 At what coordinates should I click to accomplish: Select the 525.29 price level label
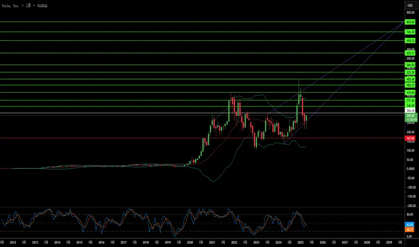point(410,72)
